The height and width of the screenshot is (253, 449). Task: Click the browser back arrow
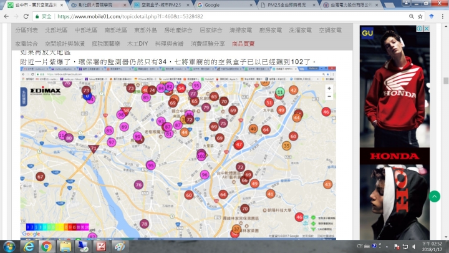click(6, 16)
